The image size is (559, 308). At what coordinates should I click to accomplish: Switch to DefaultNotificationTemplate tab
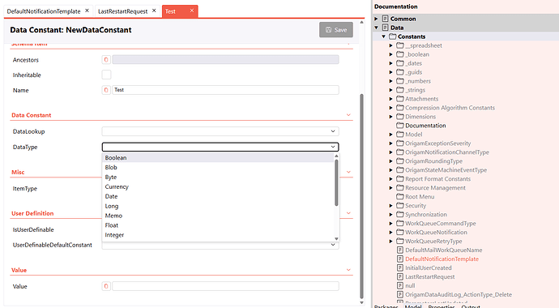(44, 11)
